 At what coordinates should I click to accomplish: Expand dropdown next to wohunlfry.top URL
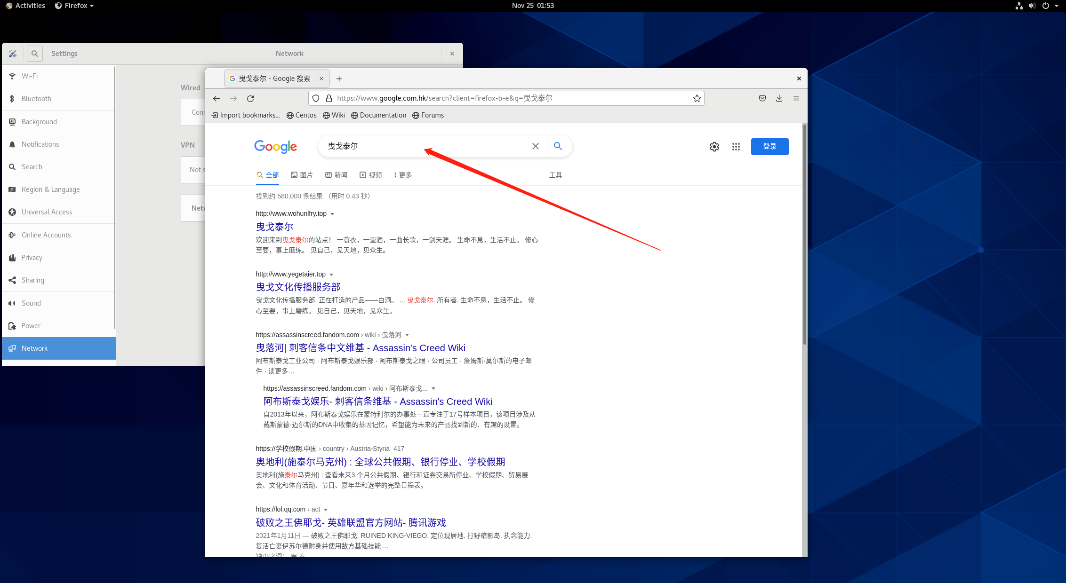[332, 214]
